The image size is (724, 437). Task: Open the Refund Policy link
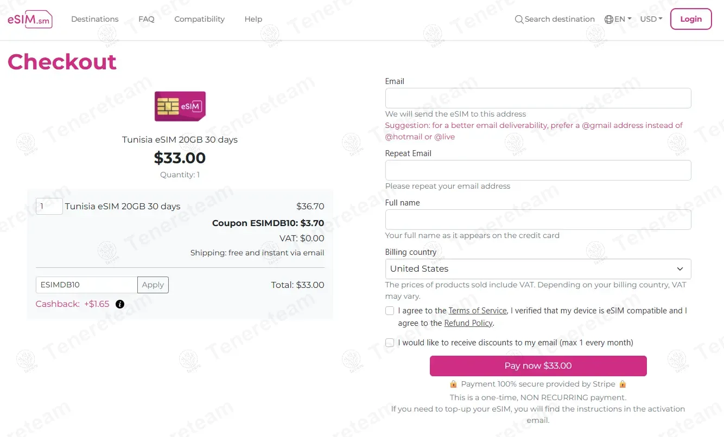coord(468,323)
